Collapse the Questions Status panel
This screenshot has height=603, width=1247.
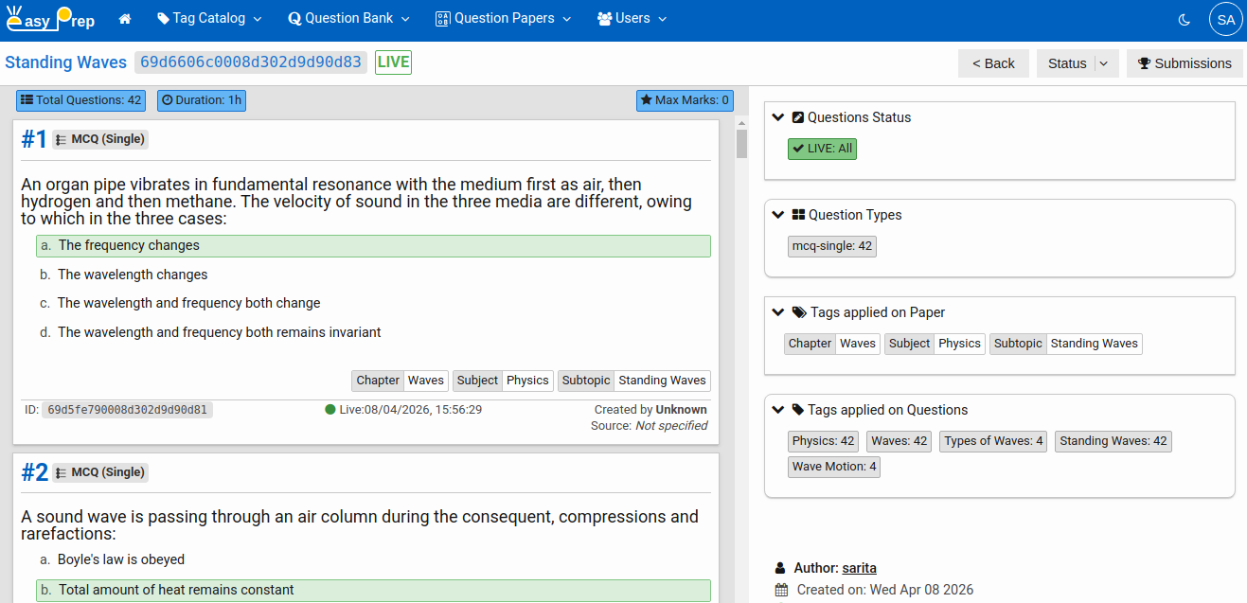(778, 117)
